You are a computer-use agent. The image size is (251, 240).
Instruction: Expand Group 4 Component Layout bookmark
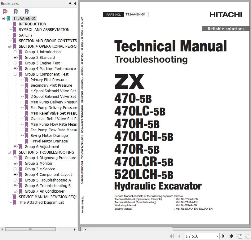(x=15, y=175)
